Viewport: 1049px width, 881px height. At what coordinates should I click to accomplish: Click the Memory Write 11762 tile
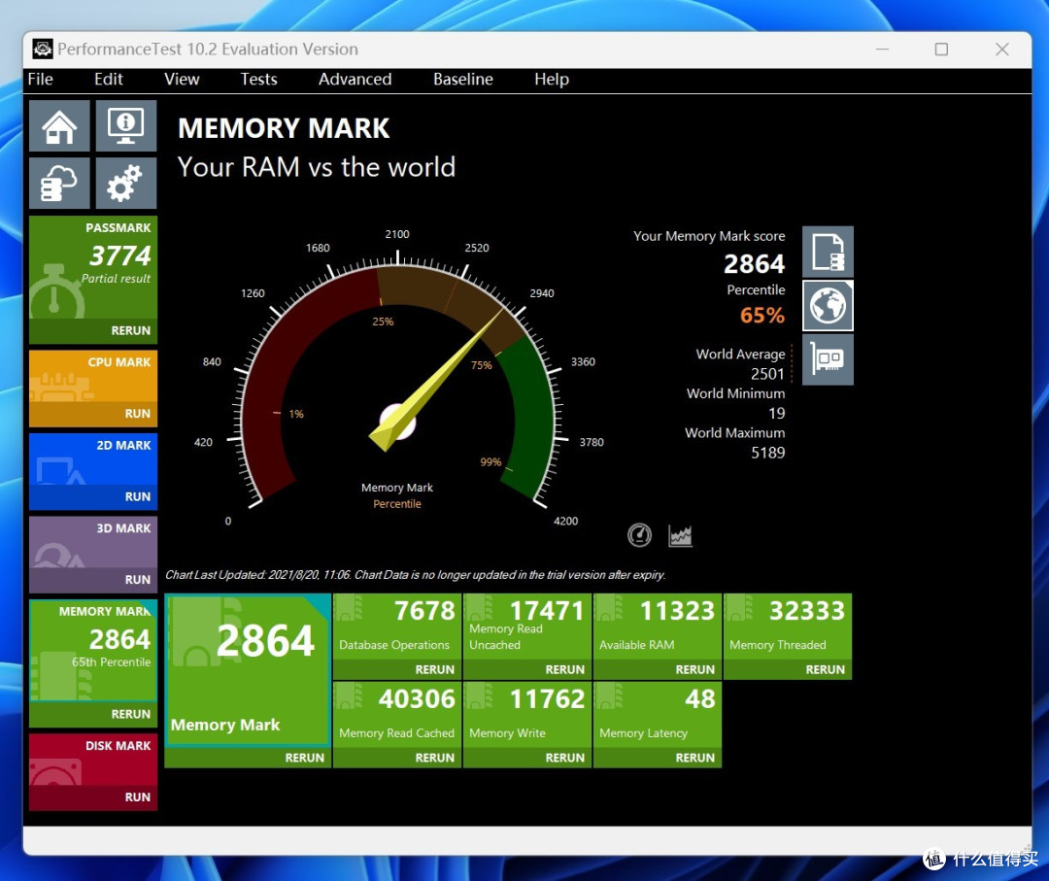(x=527, y=715)
